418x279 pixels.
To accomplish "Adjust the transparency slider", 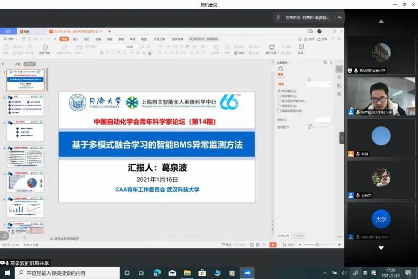I will coord(310,127).
